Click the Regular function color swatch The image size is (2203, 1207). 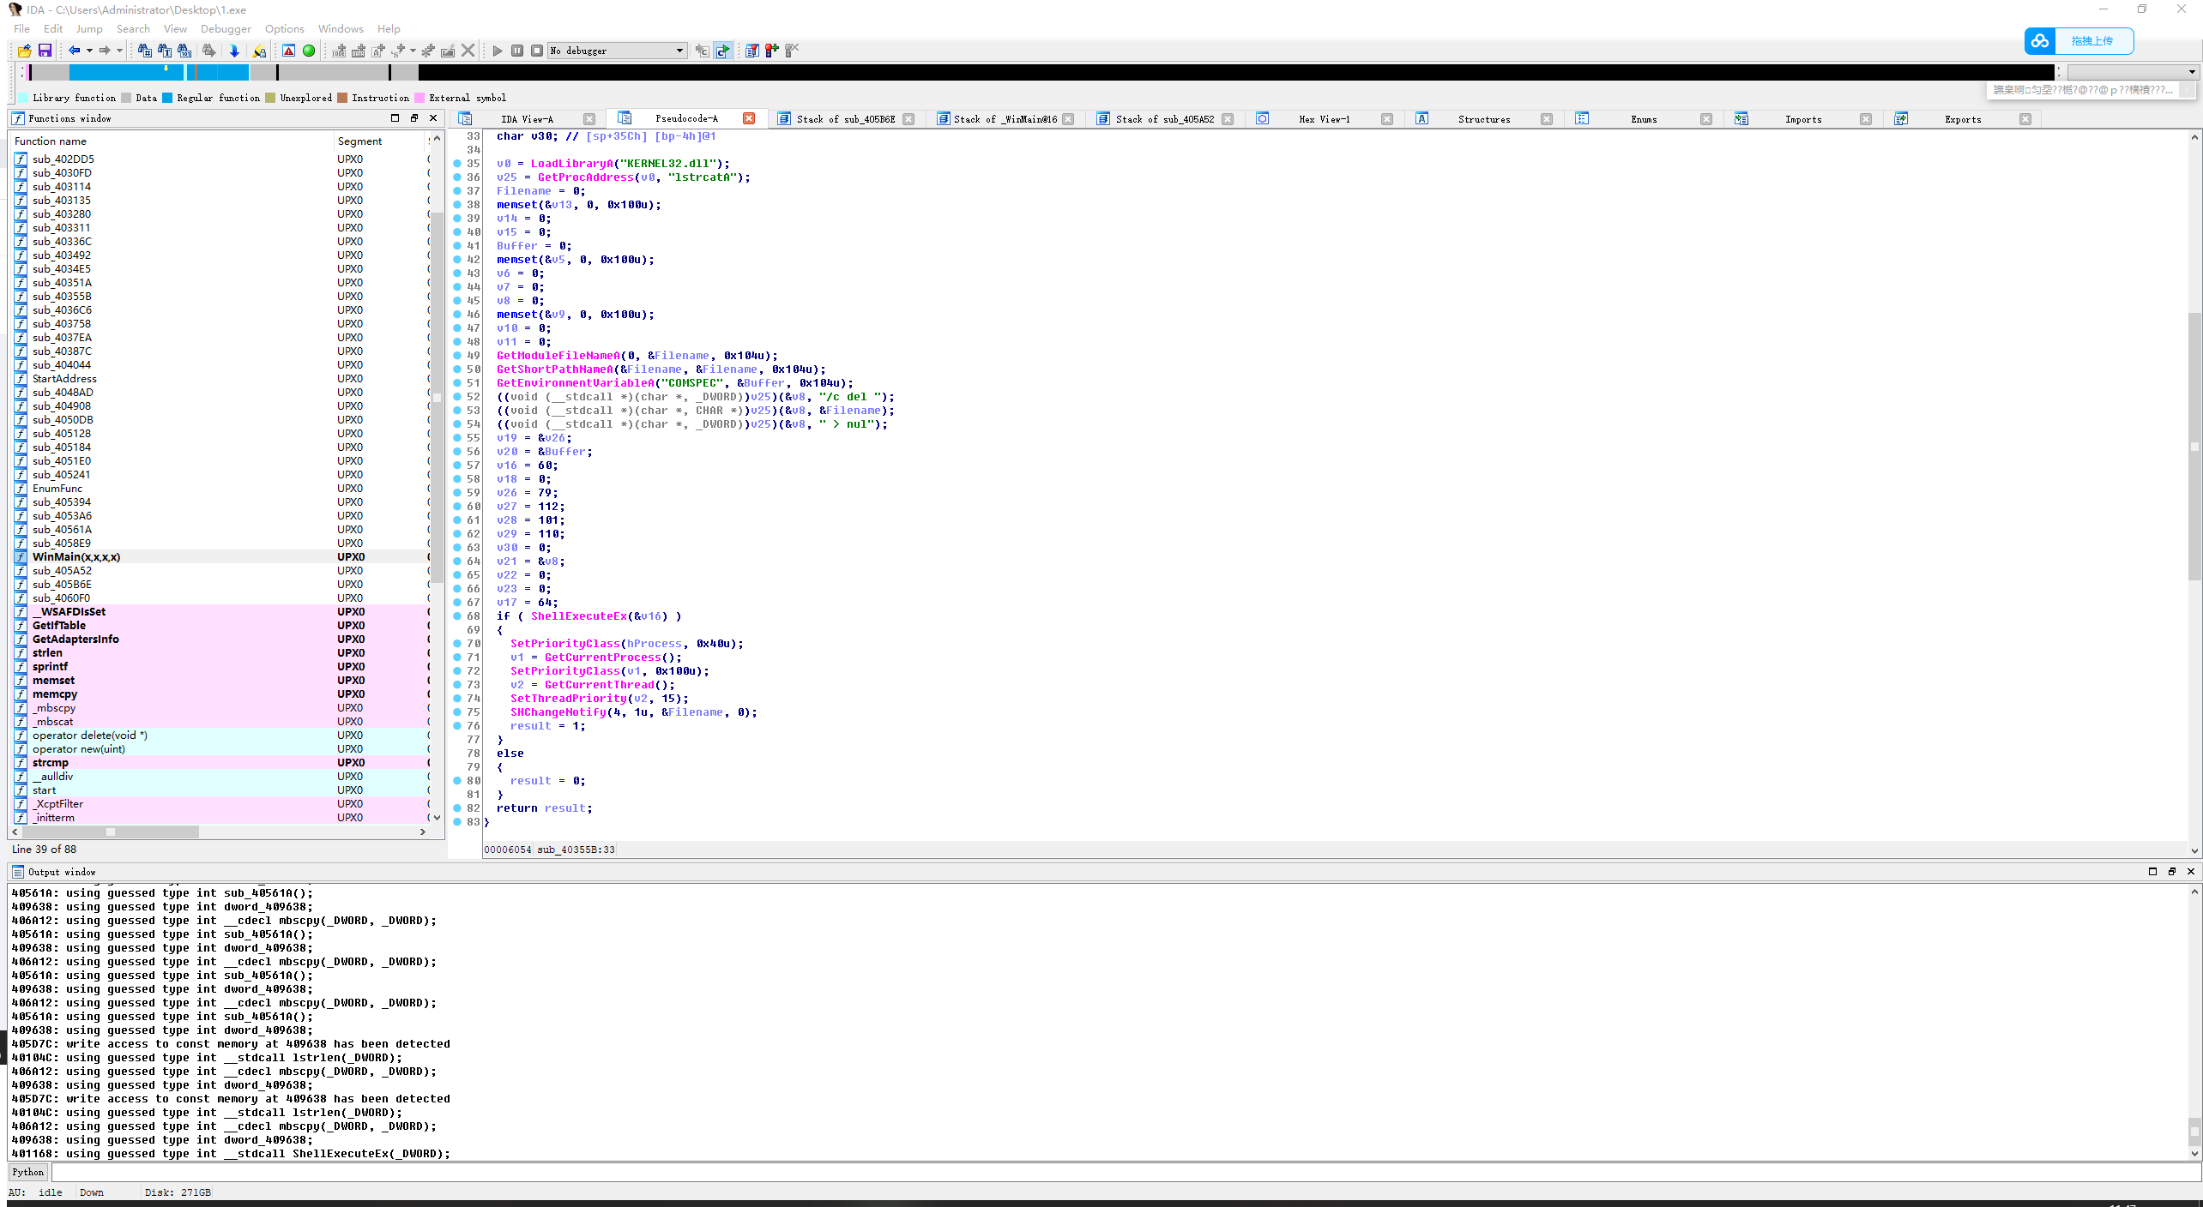point(167,98)
